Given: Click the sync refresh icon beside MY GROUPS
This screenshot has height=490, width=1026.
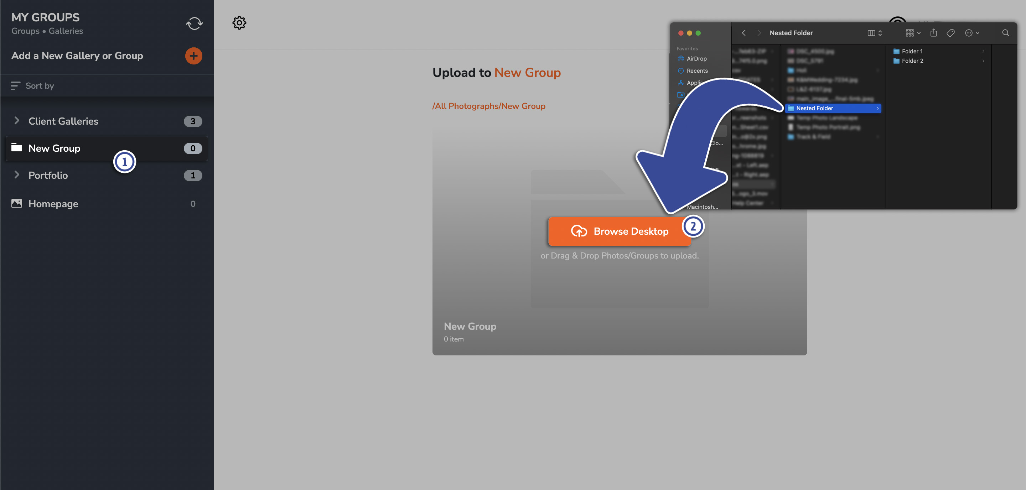Looking at the screenshot, I should (194, 23).
